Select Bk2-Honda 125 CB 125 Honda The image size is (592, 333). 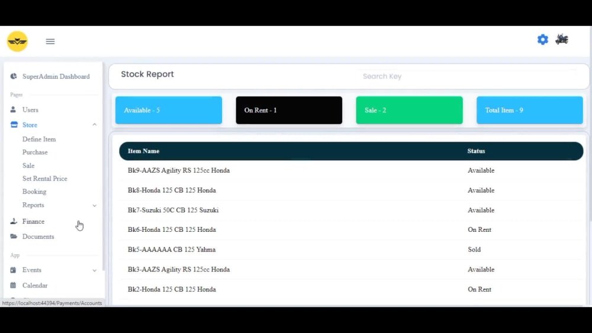(172, 289)
